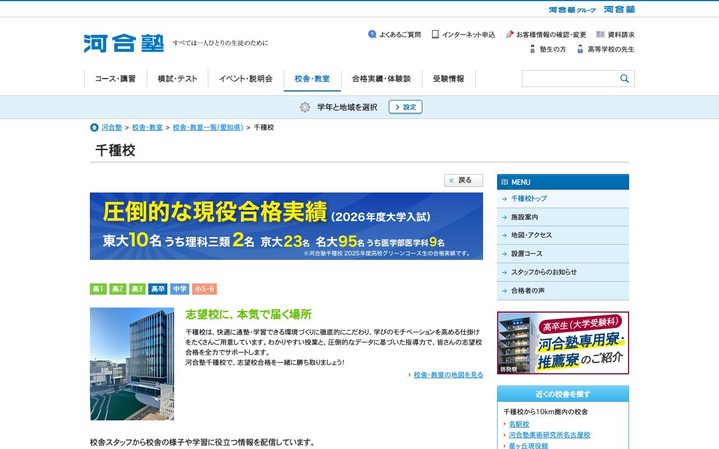The width and height of the screenshot is (719, 449).
Task: Select 設置コース in side menu
Action: point(563,254)
